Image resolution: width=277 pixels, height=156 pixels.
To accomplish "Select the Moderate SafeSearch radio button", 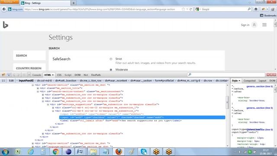I will click(111, 70).
